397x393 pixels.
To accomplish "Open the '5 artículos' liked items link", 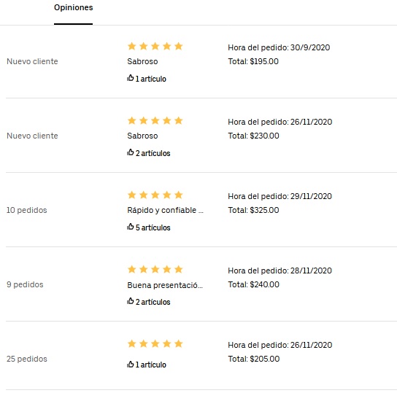I will [x=153, y=227].
